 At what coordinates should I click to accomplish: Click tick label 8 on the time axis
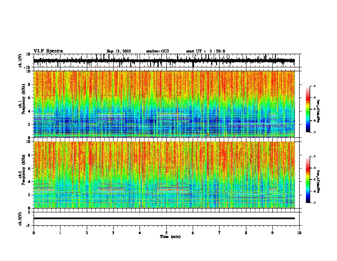tap(246, 233)
